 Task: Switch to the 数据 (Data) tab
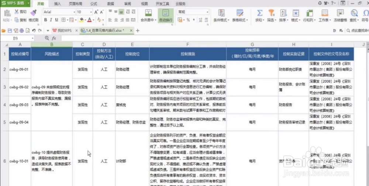point(111,4)
